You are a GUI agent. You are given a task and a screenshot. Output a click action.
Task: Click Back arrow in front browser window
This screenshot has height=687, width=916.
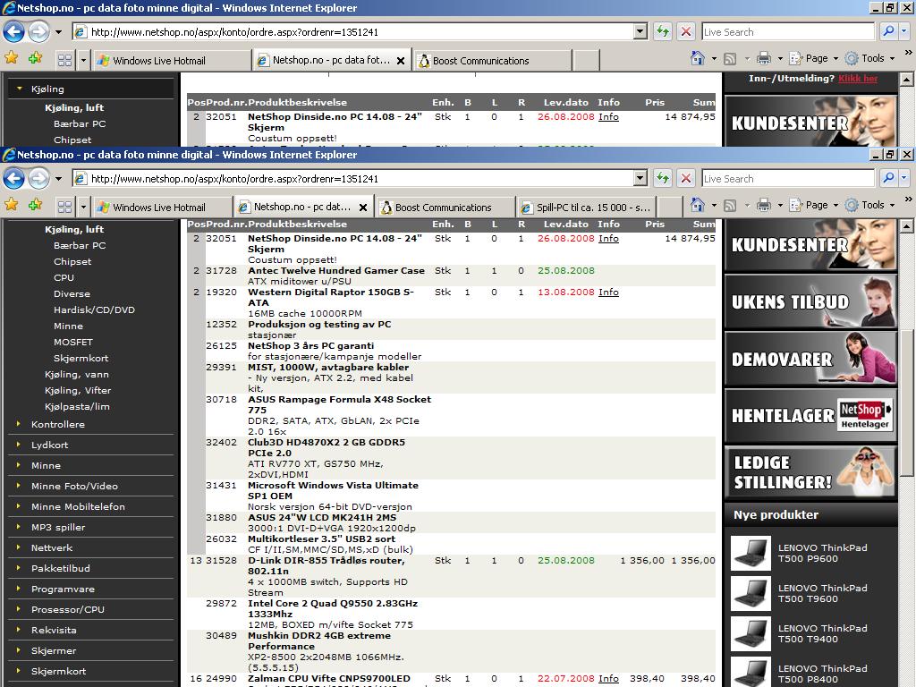pos(14,179)
